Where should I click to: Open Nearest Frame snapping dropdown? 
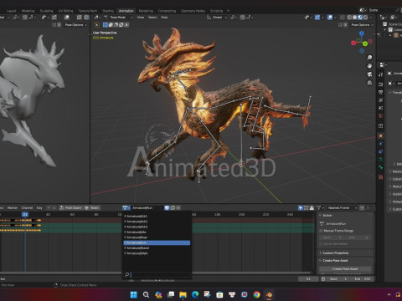pos(342,208)
